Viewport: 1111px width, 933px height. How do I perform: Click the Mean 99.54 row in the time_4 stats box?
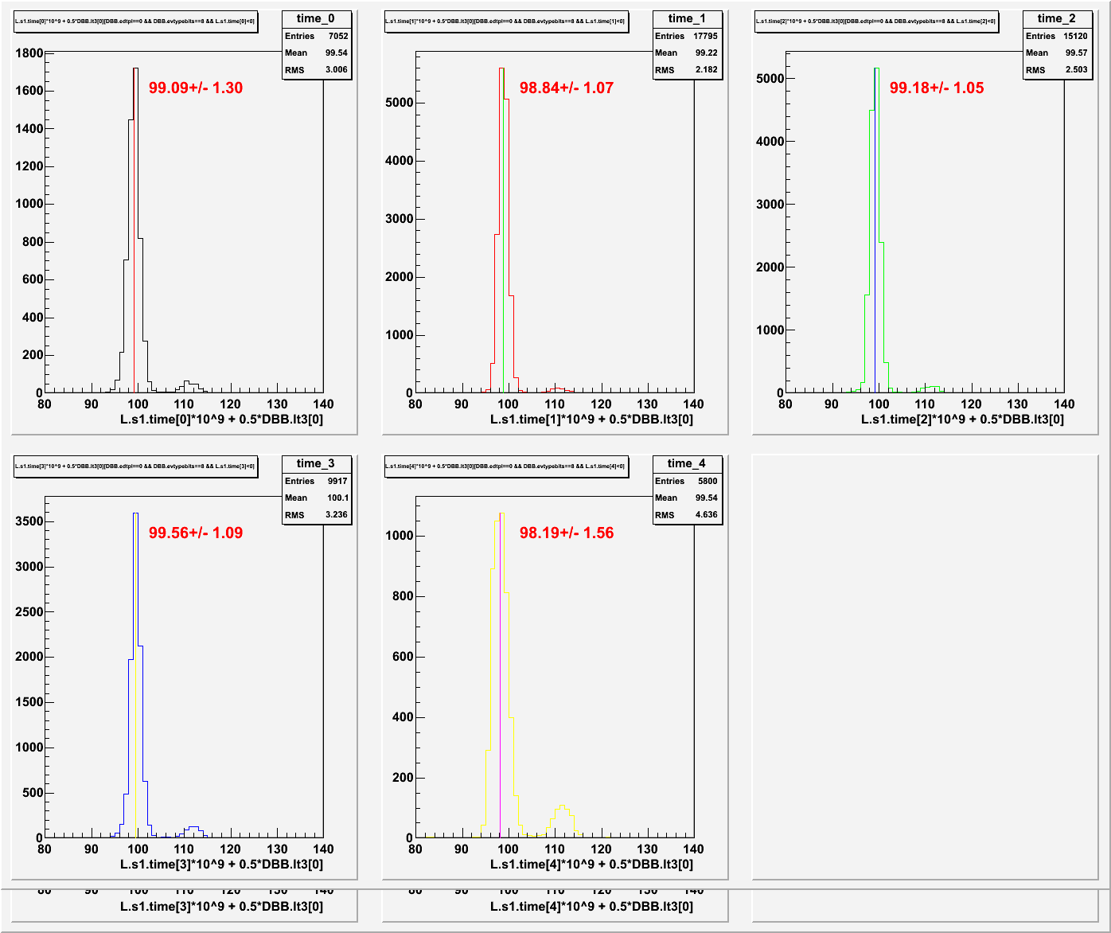point(687,498)
